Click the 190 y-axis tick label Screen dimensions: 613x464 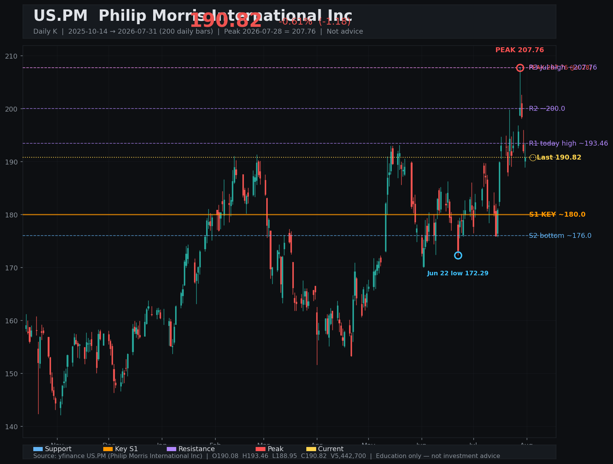pos(11,162)
